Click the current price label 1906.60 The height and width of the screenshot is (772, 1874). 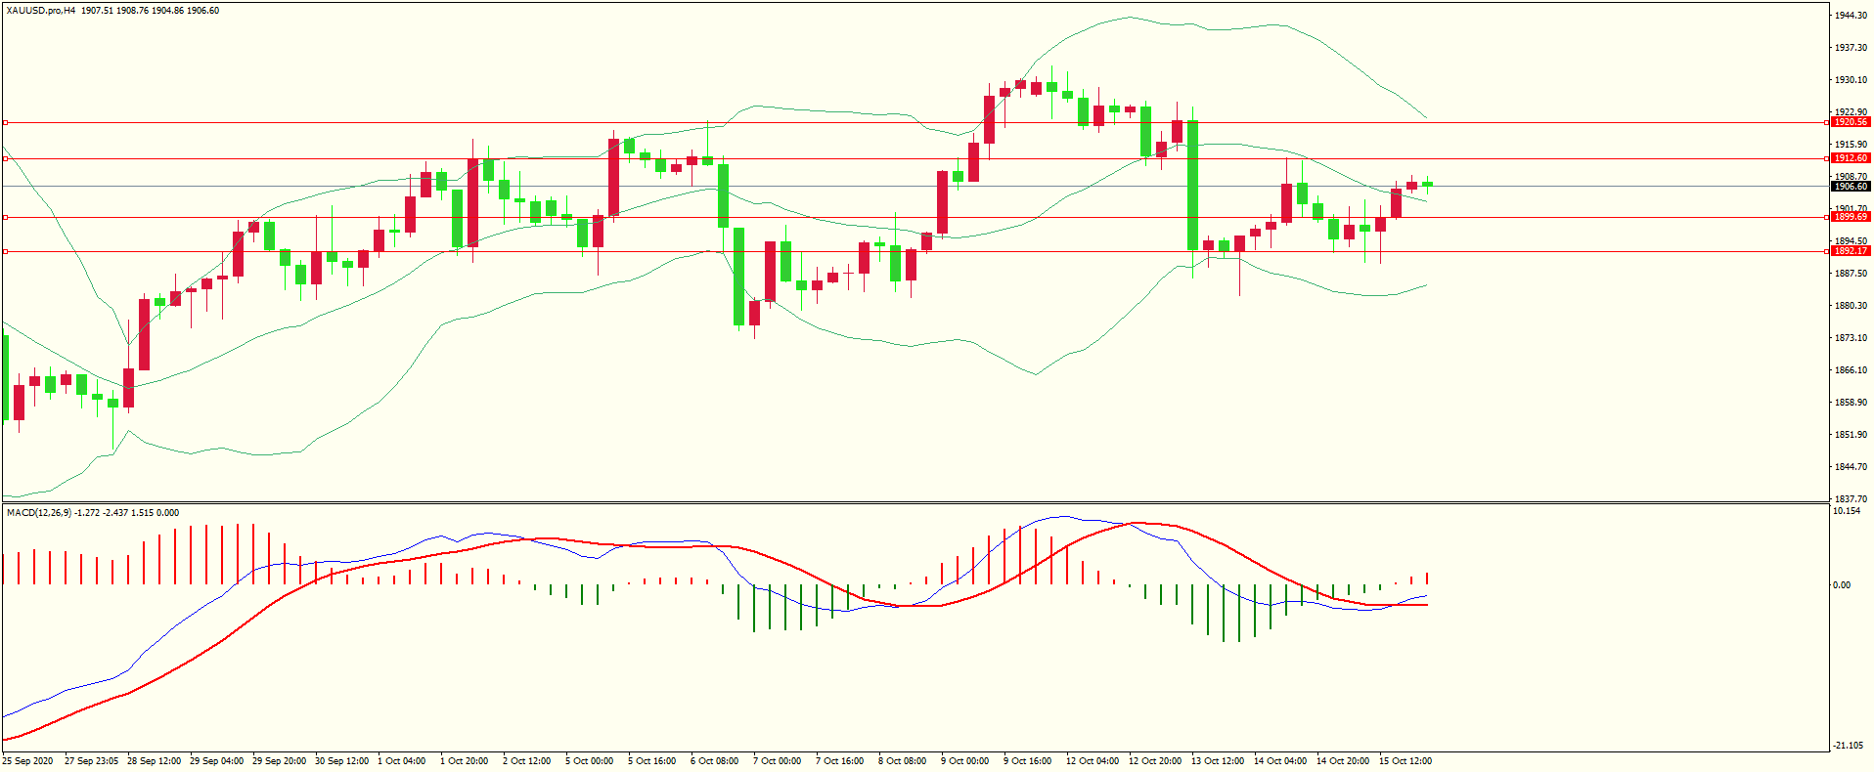pyautogui.click(x=1850, y=187)
